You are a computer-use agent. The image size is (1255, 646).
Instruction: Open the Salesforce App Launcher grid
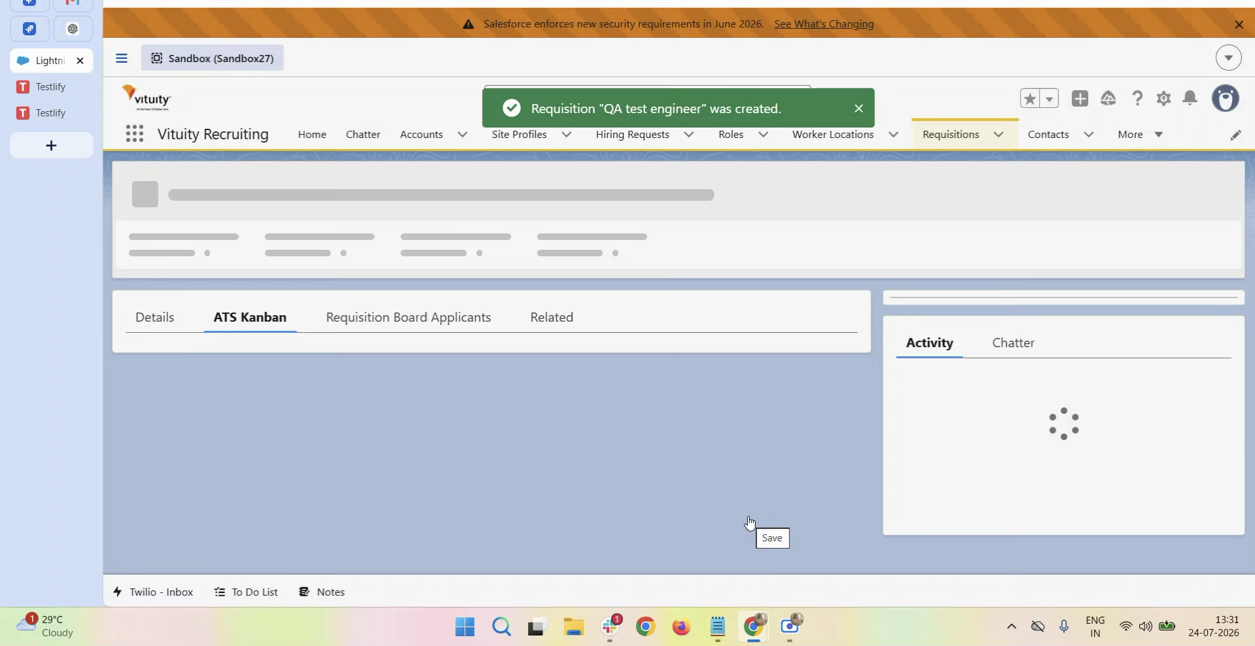pyautogui.click(x=134, y=134)
